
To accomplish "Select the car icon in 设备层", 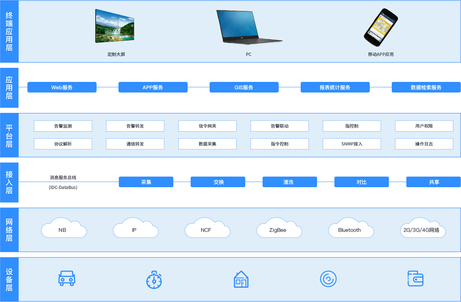I will pos(66,279).
